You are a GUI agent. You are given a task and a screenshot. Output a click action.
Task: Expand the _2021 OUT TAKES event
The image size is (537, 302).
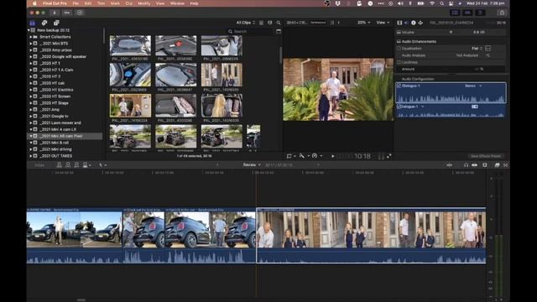coord(31,156)
